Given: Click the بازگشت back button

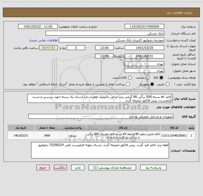Looking at the screenshot, I should [x=60, y=168].
